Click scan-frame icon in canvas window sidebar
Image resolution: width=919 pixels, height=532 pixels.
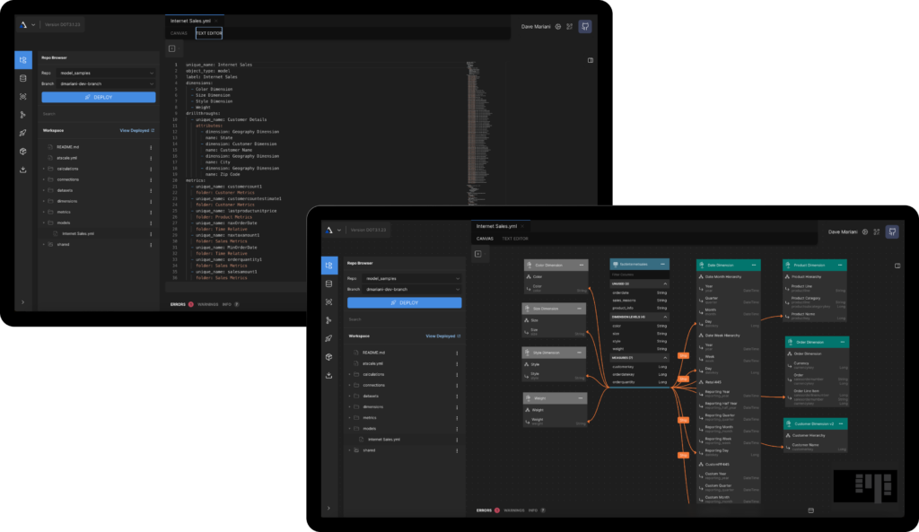328,301
